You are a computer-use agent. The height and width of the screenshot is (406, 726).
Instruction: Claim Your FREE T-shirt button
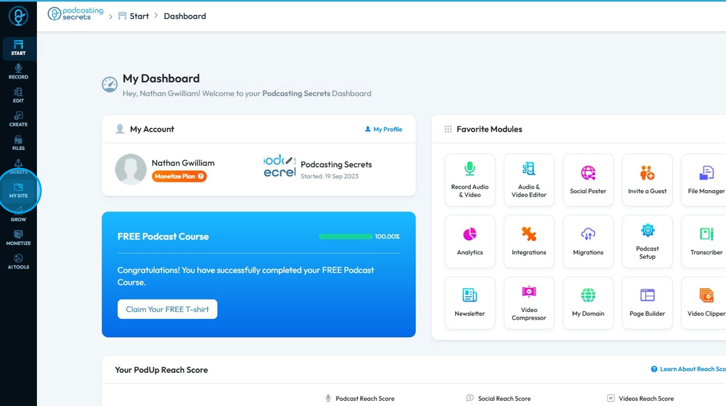click(167, 309)
